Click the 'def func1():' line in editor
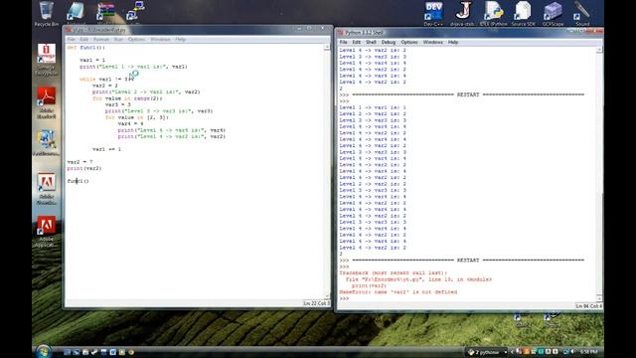This screenshot has width=636, height=358. pos(86,48)
